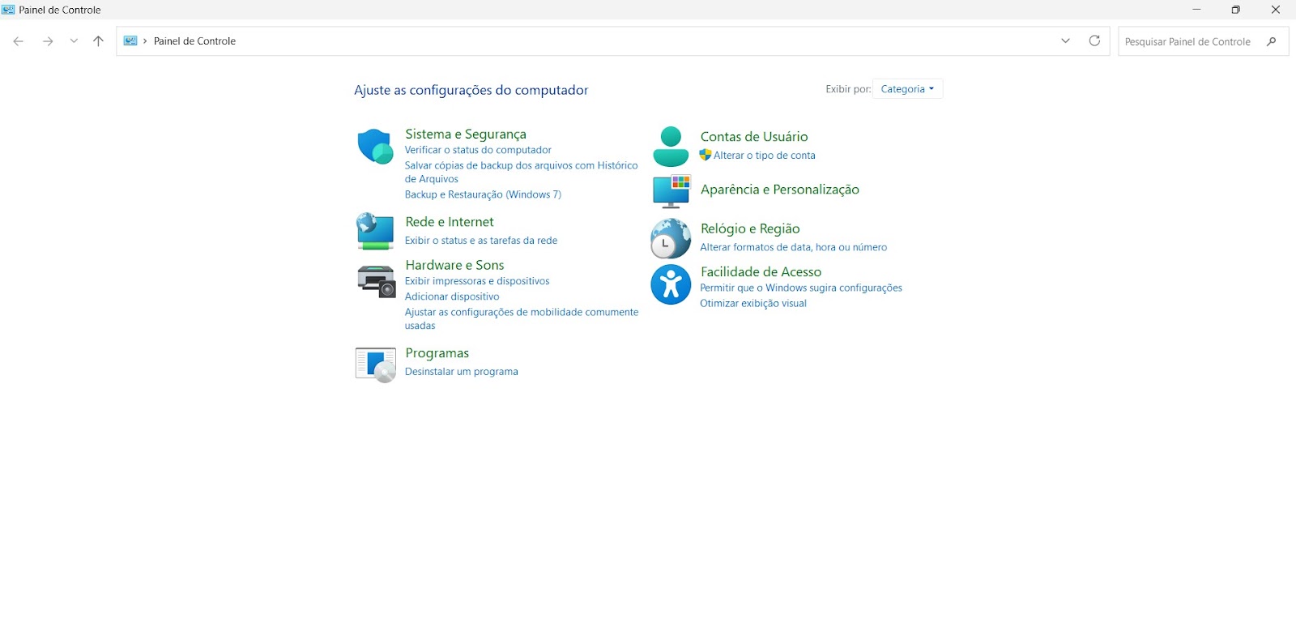Click the chevron before Painel de Controle breadcrumb

pos(145,41)
